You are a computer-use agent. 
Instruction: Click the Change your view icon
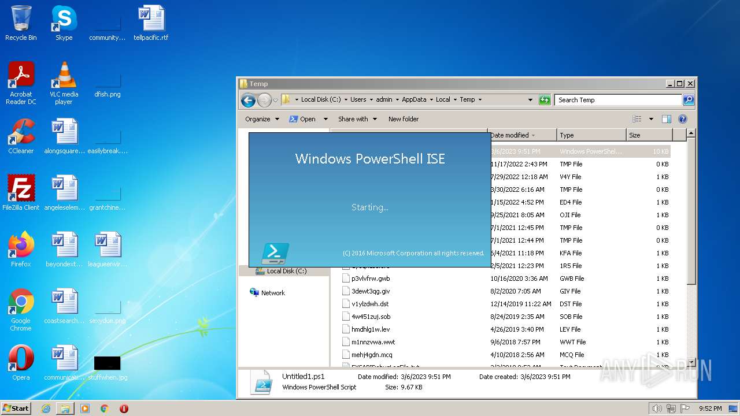tap(637, 119)
